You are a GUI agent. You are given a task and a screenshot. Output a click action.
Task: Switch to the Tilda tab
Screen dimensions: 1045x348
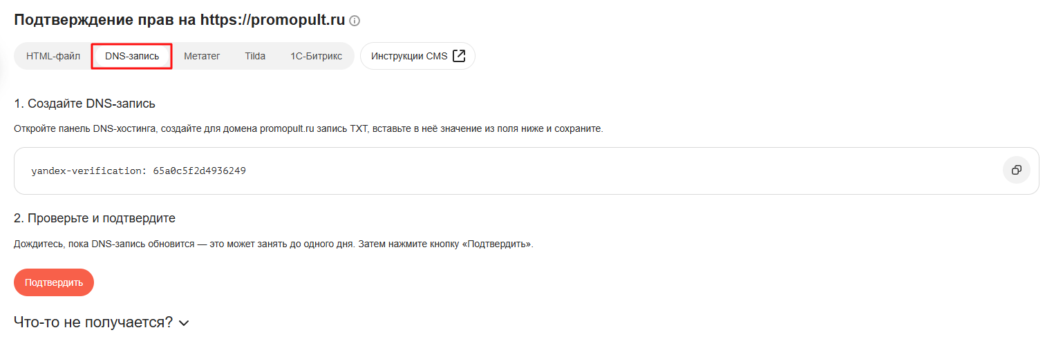(255, 56)
